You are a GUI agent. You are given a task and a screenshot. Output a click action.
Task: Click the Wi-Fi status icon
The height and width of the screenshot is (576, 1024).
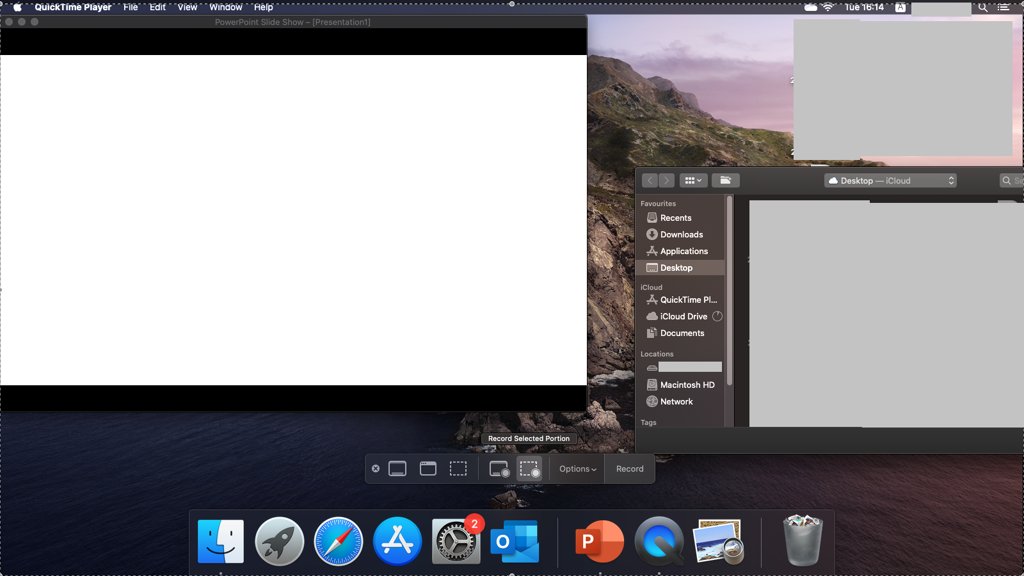828,7
